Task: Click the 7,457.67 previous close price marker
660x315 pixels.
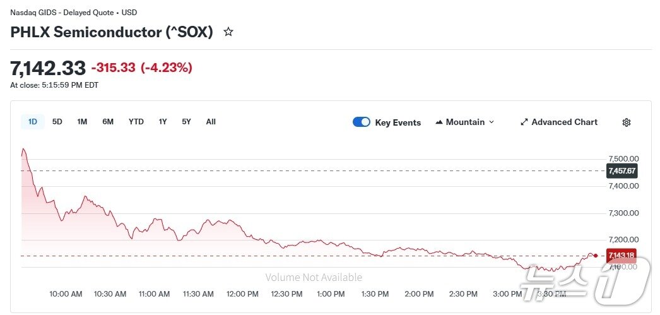Action: (622, 170)
